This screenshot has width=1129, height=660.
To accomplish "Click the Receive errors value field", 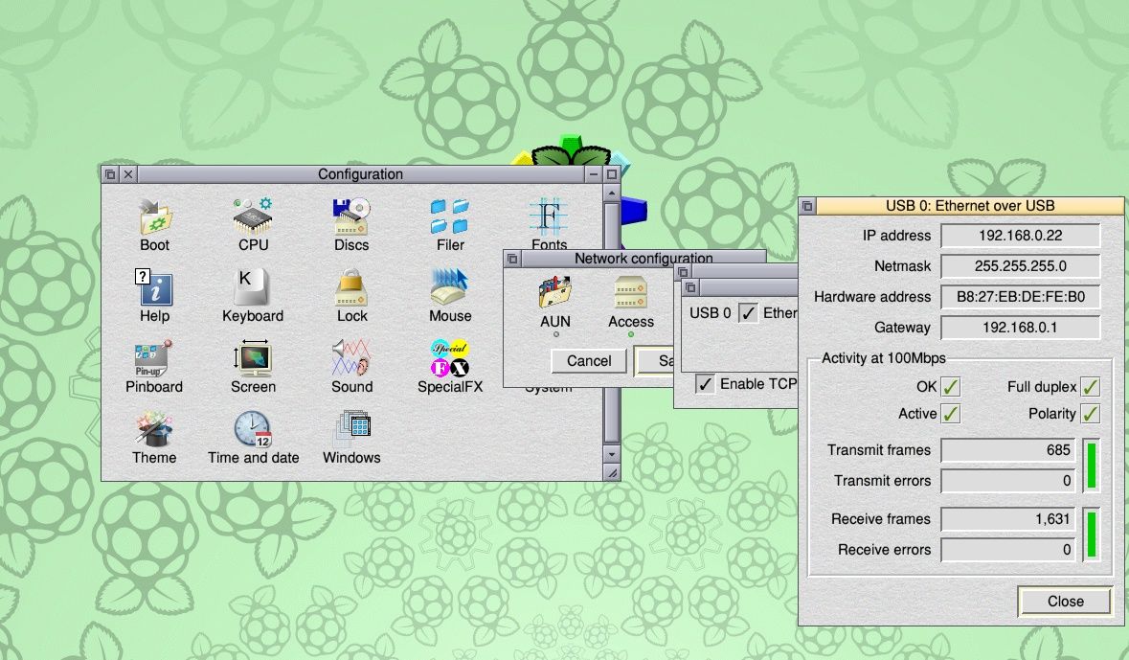I will pos(1008,550).
